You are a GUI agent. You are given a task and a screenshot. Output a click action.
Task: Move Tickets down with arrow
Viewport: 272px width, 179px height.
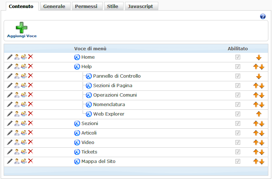pos(262,152)
